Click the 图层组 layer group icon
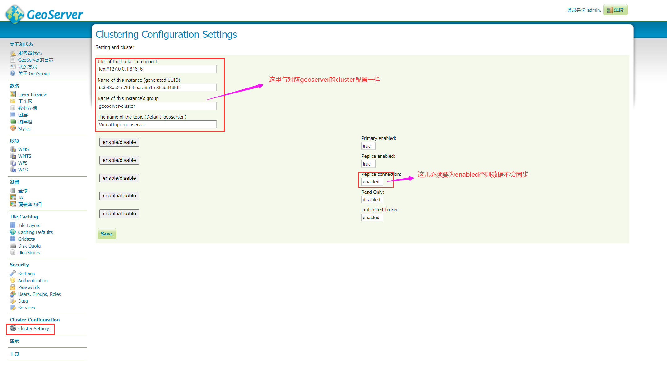The image size is (667, 371). click(x=13, y=122)
